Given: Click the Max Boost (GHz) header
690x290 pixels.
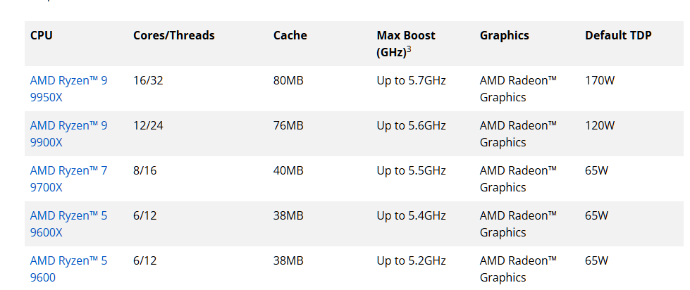Looking at the screenshot, I should tap(406, 44).
